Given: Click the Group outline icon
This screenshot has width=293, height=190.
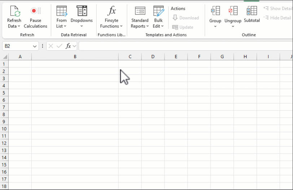Looking at the screenshot, I should tap(215, 11).
